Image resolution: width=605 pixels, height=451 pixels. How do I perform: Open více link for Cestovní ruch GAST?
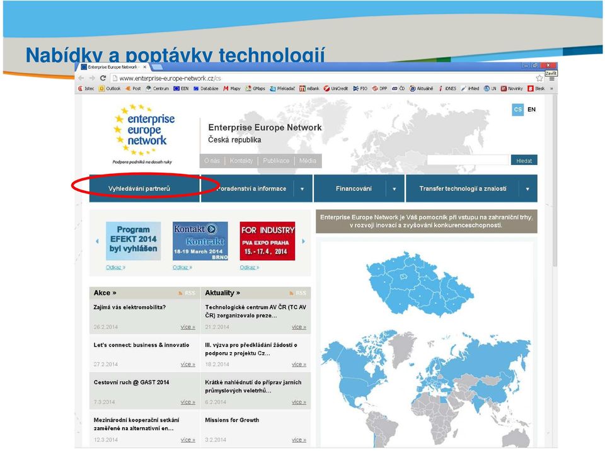188,402
